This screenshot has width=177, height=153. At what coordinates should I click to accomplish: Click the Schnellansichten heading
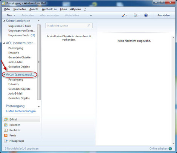point(18,21)
